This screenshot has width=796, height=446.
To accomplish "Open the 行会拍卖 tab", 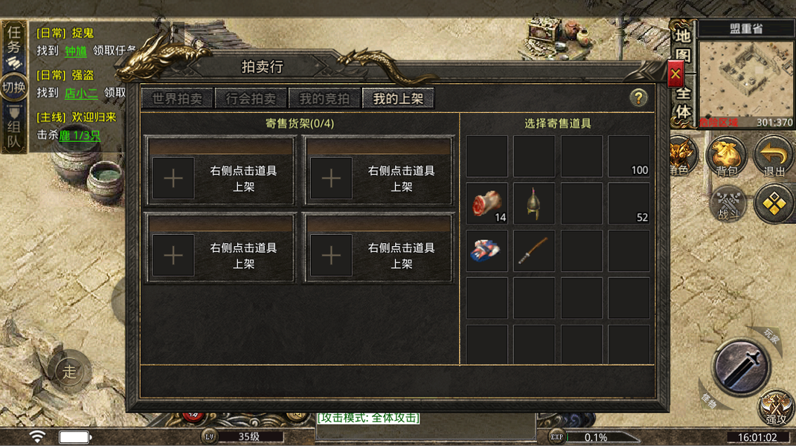I will pyautogui.click(x=251, y=98).
